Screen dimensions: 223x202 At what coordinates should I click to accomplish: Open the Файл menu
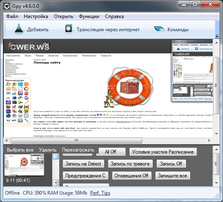(12, 16)
